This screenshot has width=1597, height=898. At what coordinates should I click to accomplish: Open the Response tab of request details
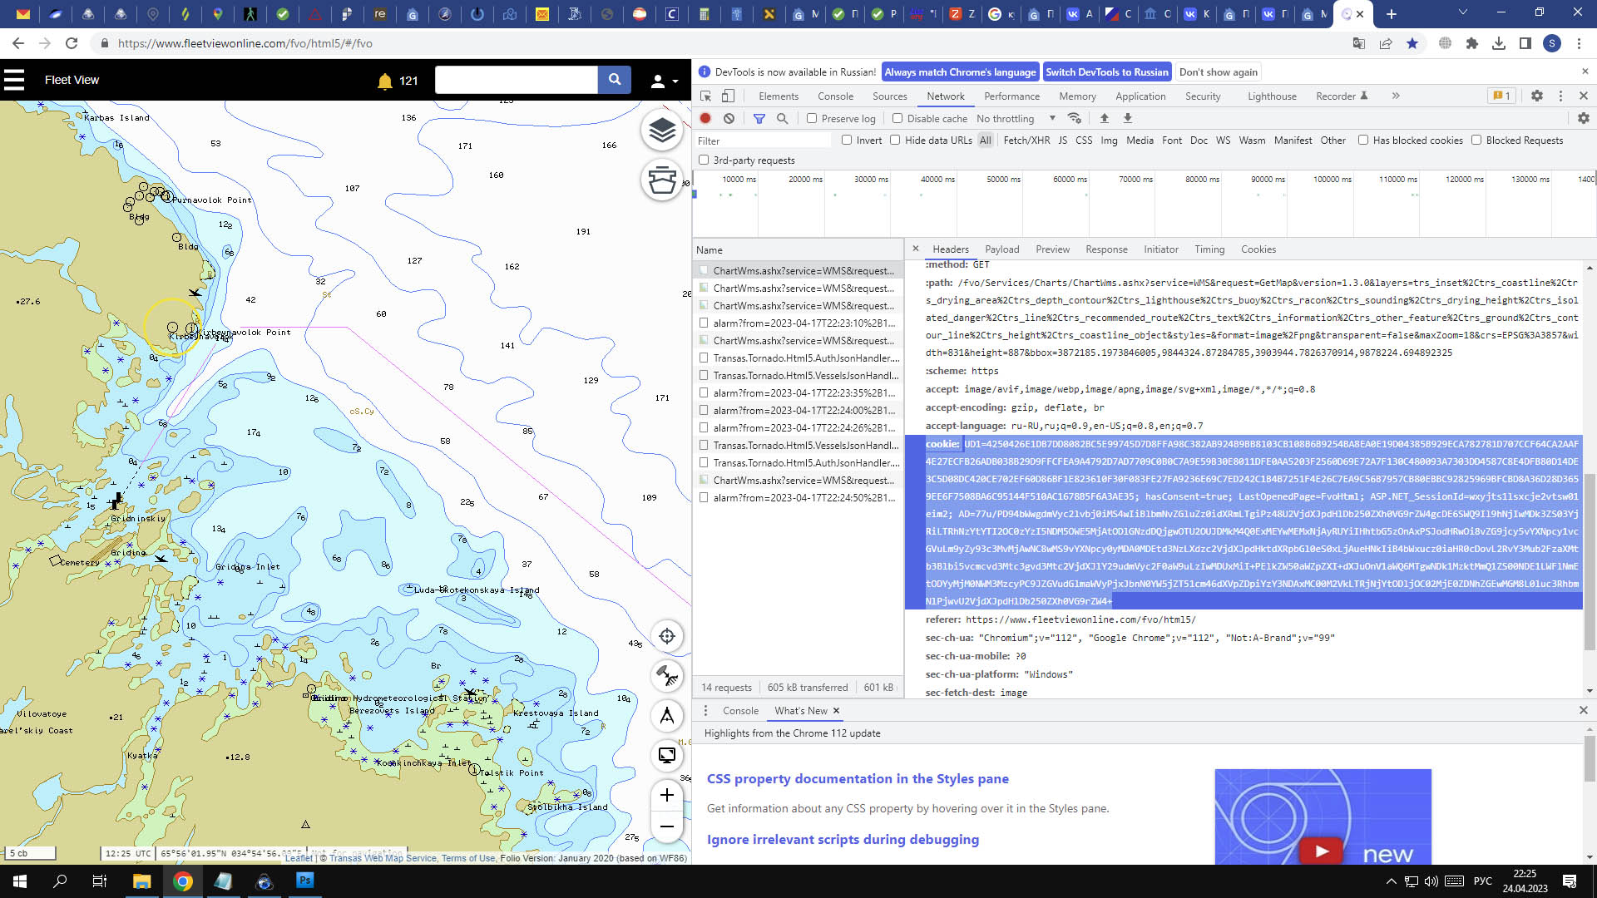[1106, 249]
